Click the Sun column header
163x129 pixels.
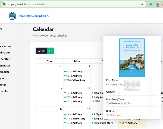[x=49, y=61]
